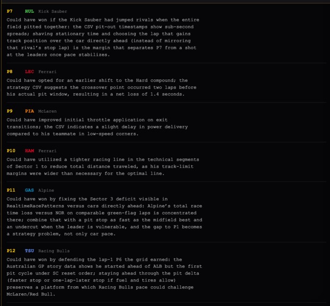This screenshot has height=306, width=330.
Task: Click the Alpine team name
Action: [x=46, y=190]
